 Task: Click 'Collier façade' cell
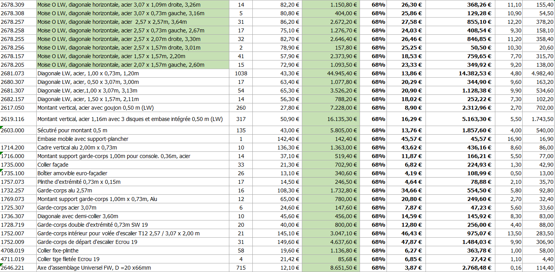[x=133, y=165]
